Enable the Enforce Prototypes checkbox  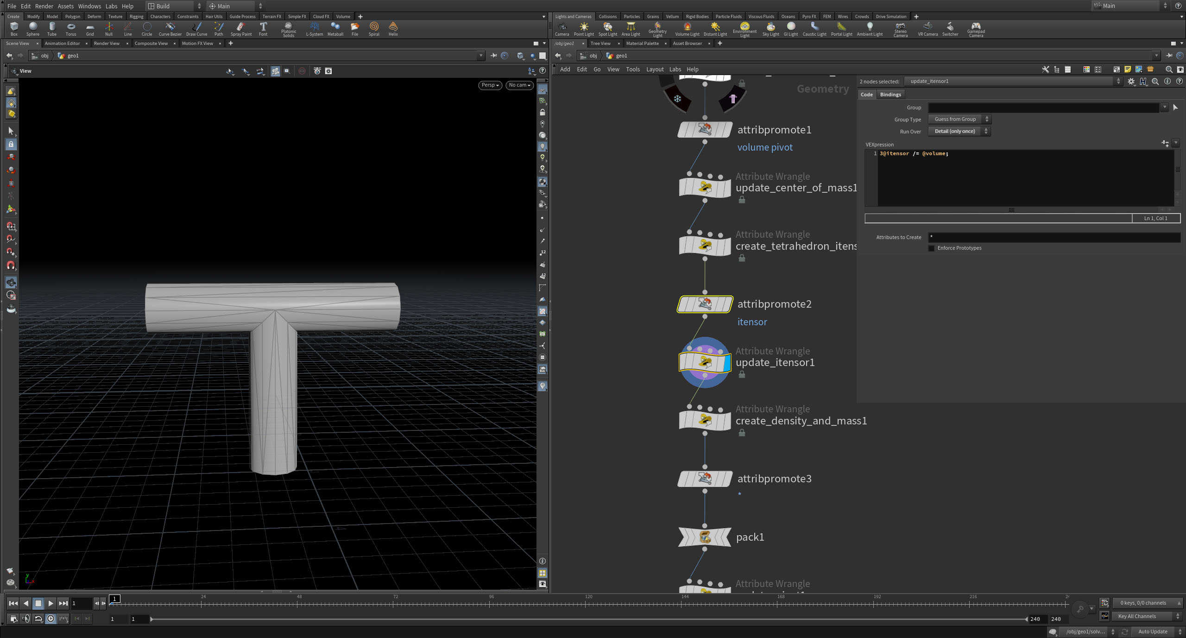click(x=931, y=248)
